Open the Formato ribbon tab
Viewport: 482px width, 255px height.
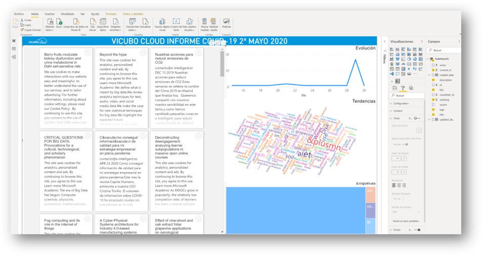(x=111, y=14)
